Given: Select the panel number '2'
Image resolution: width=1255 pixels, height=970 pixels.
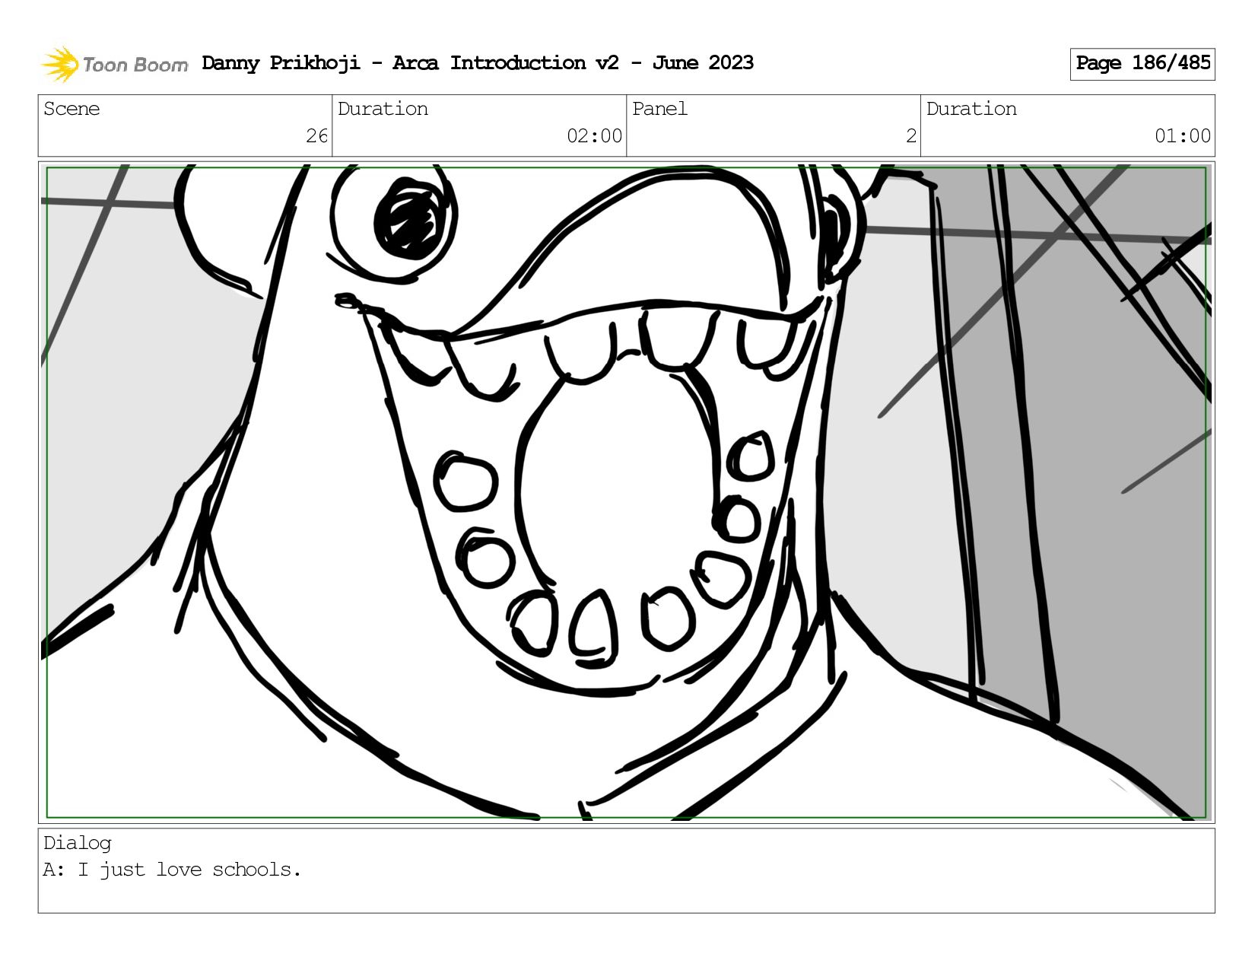Looking at the screenshot, I should (x=910, y=136).
